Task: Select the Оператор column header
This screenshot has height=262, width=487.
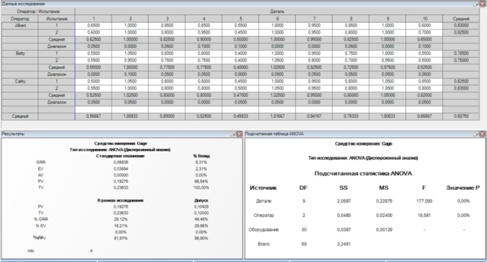Action: 19,19
